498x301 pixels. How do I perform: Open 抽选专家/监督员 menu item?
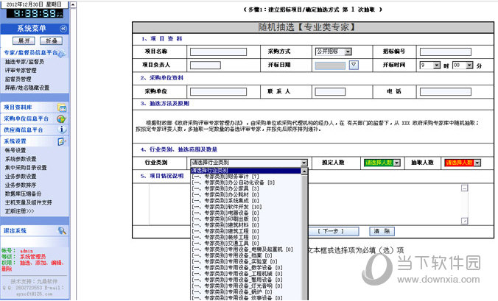(x=24, y=62)
